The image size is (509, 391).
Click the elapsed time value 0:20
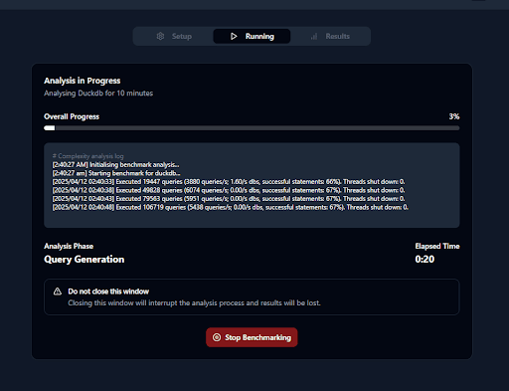click(x=424, y=259)
